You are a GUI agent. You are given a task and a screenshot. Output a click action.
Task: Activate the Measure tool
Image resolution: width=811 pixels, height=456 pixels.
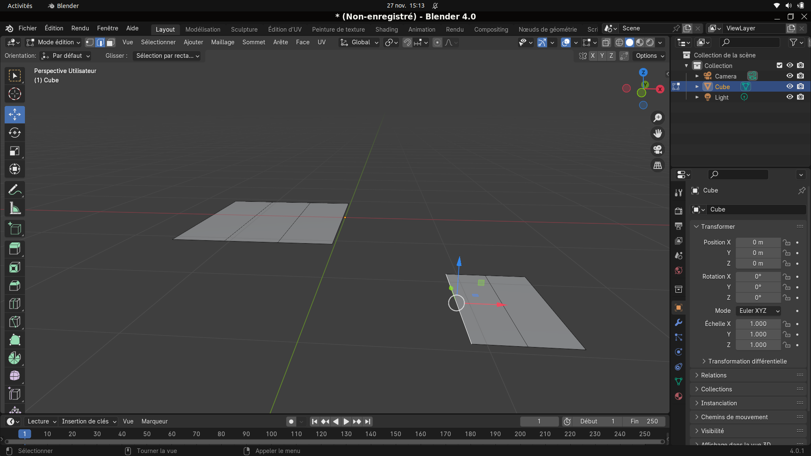[15, 208]
